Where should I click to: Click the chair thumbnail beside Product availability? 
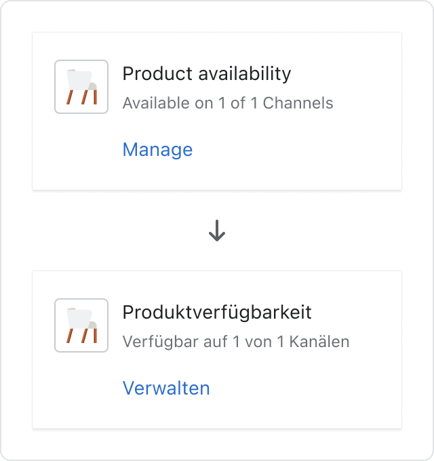pos(81,87)
